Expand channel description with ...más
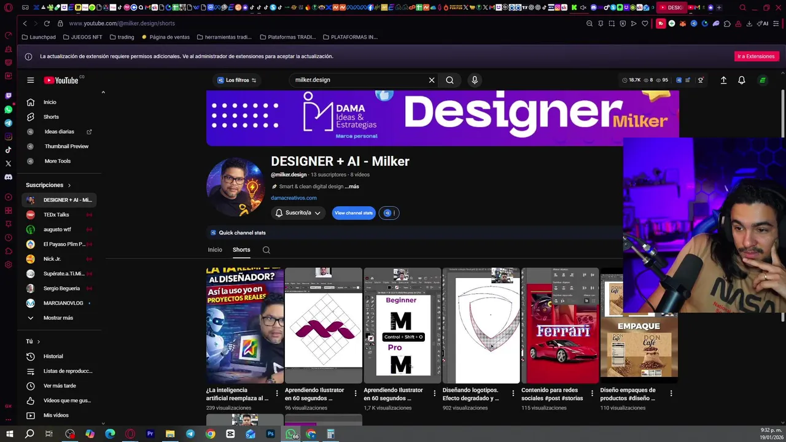786x442 pixels. [x=352, y=187]
